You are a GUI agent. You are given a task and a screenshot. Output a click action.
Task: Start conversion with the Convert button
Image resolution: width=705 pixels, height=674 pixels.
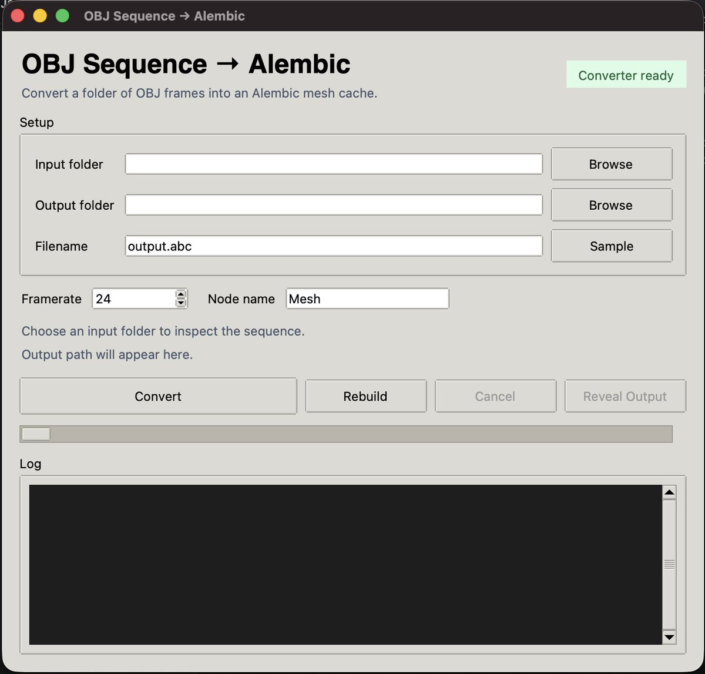(x=158, y=397)
